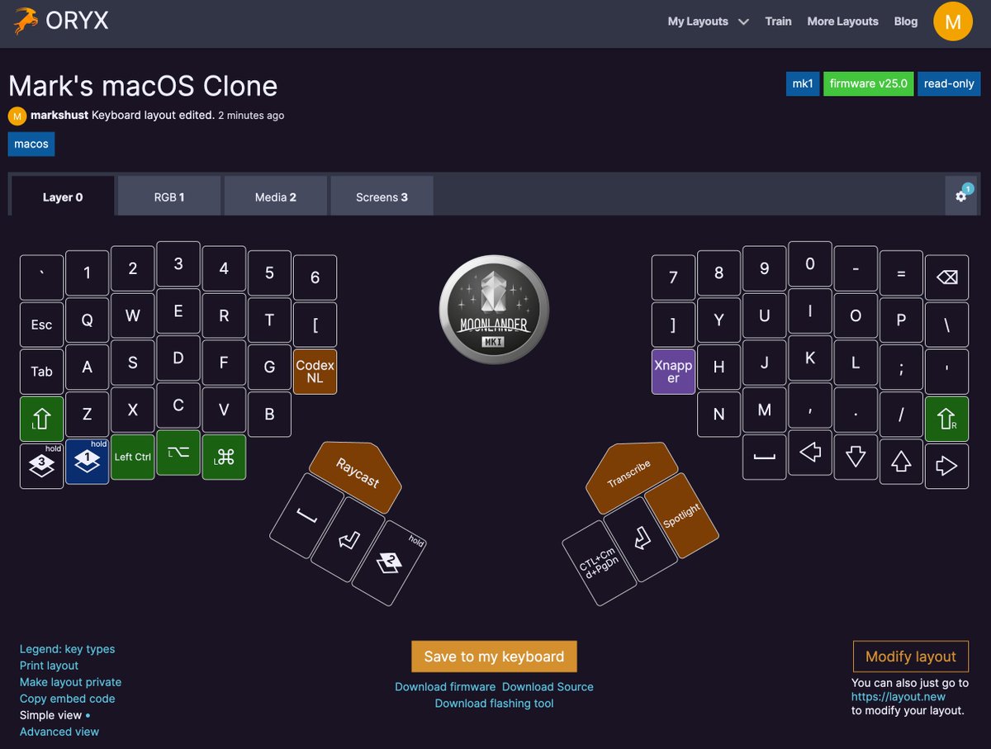The image size is (991, 749).
Task: Select the right bracket ] key
Action: click(x=674, y=325)
